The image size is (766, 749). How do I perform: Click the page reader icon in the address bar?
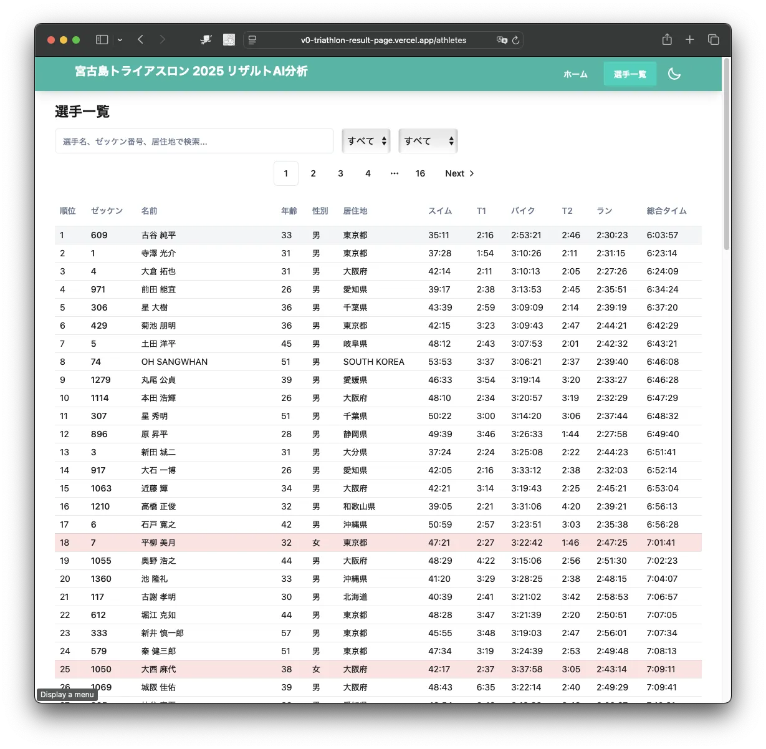252,40
